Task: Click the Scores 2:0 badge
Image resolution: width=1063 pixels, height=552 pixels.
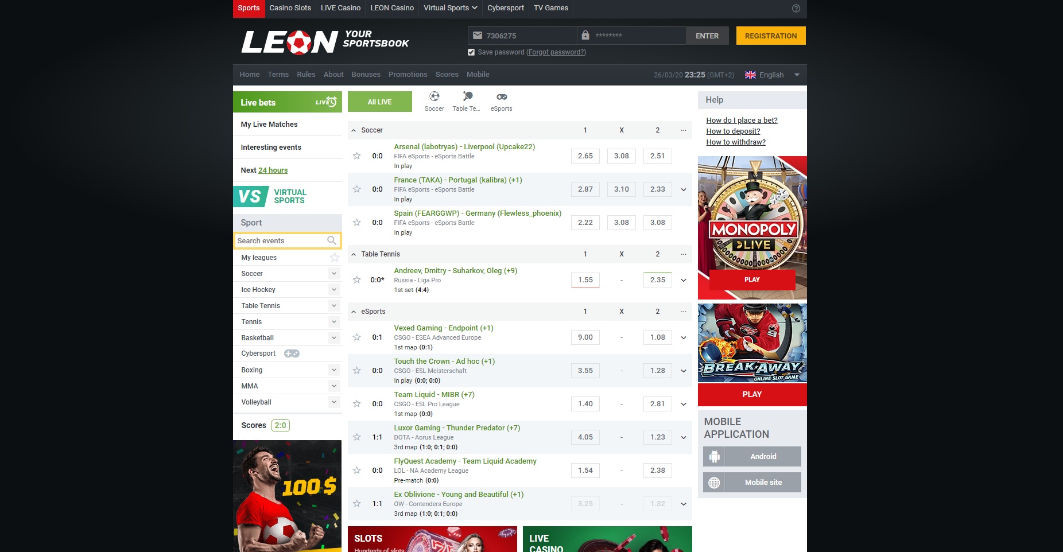Action: tap(281, 425)
